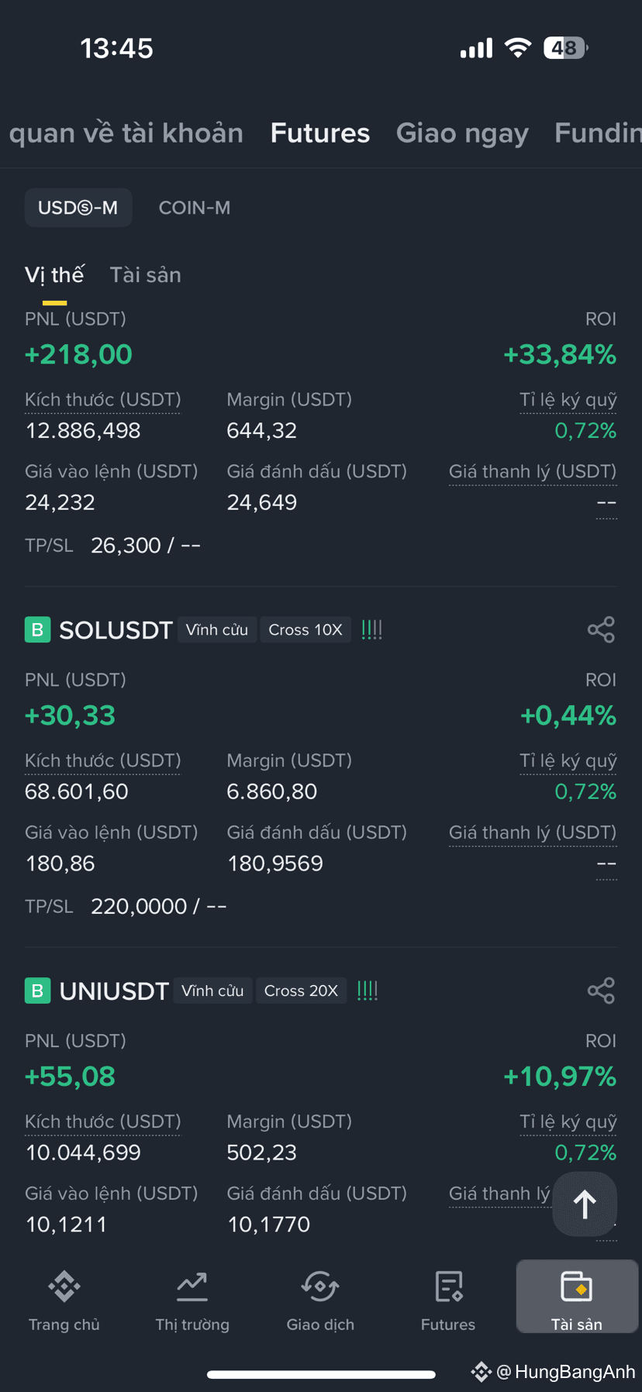Open SOLUSDT pair name
The width and height of the screenshot is (642, 1392).
click(116, 630)
